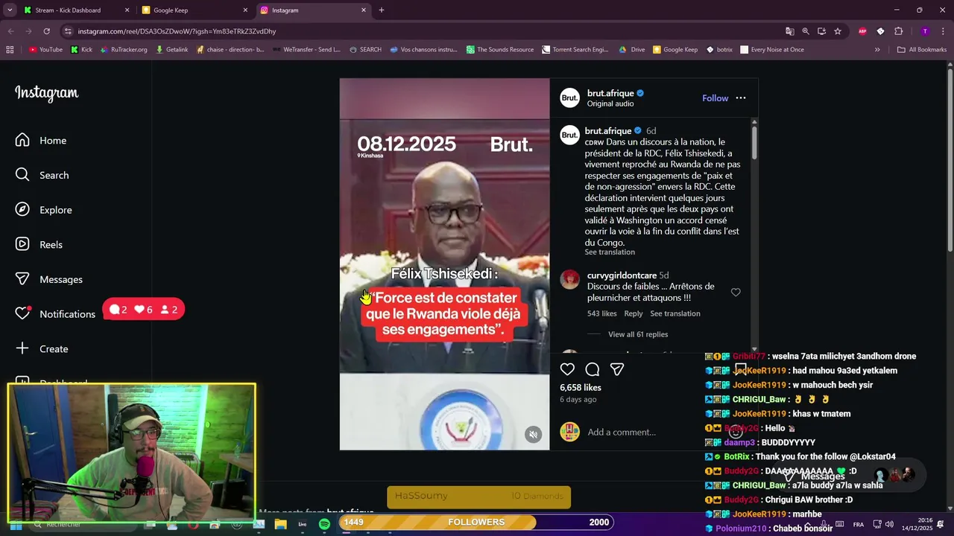954x536 pixels.
Task: Open All Bookmarks folder
Action: point(922,50)
